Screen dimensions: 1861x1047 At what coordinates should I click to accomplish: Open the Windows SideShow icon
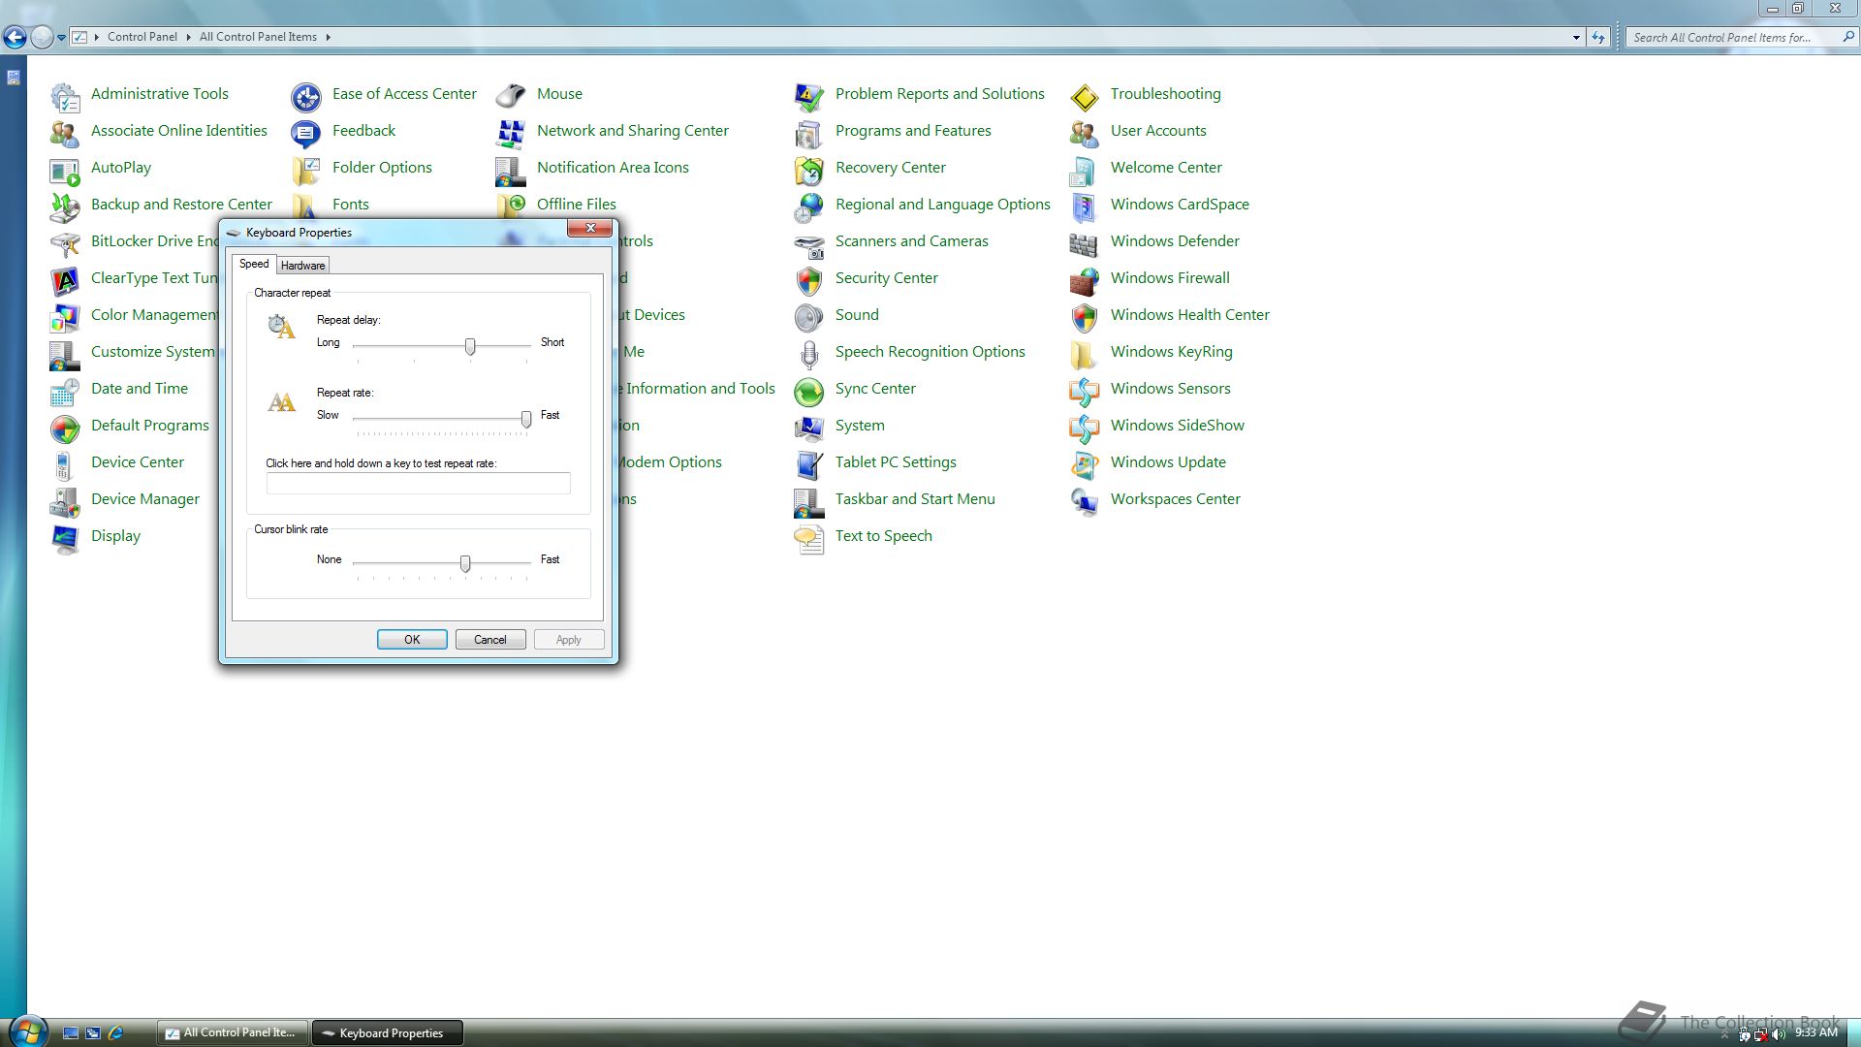click(1085, 428)
